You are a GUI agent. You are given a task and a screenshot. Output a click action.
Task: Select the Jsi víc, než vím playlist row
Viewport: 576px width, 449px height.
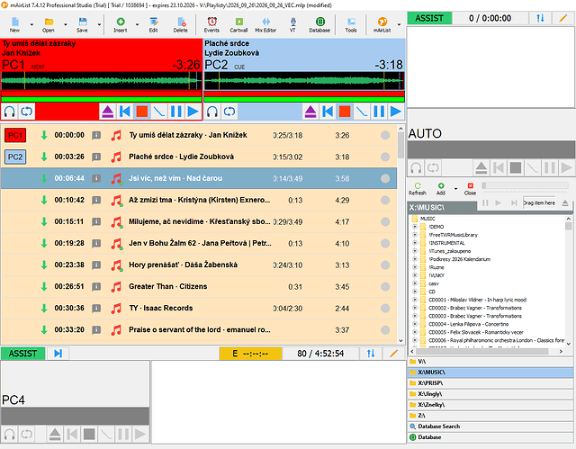click(199, 178)
